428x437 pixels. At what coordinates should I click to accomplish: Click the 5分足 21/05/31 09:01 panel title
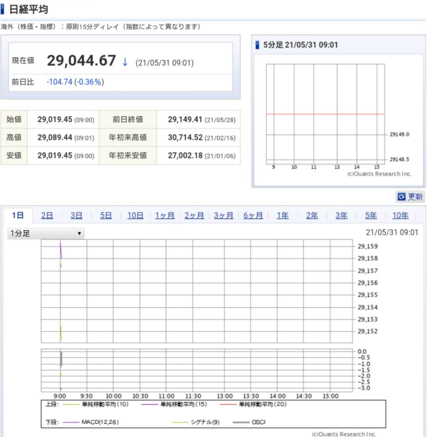[x=301, y=45]
